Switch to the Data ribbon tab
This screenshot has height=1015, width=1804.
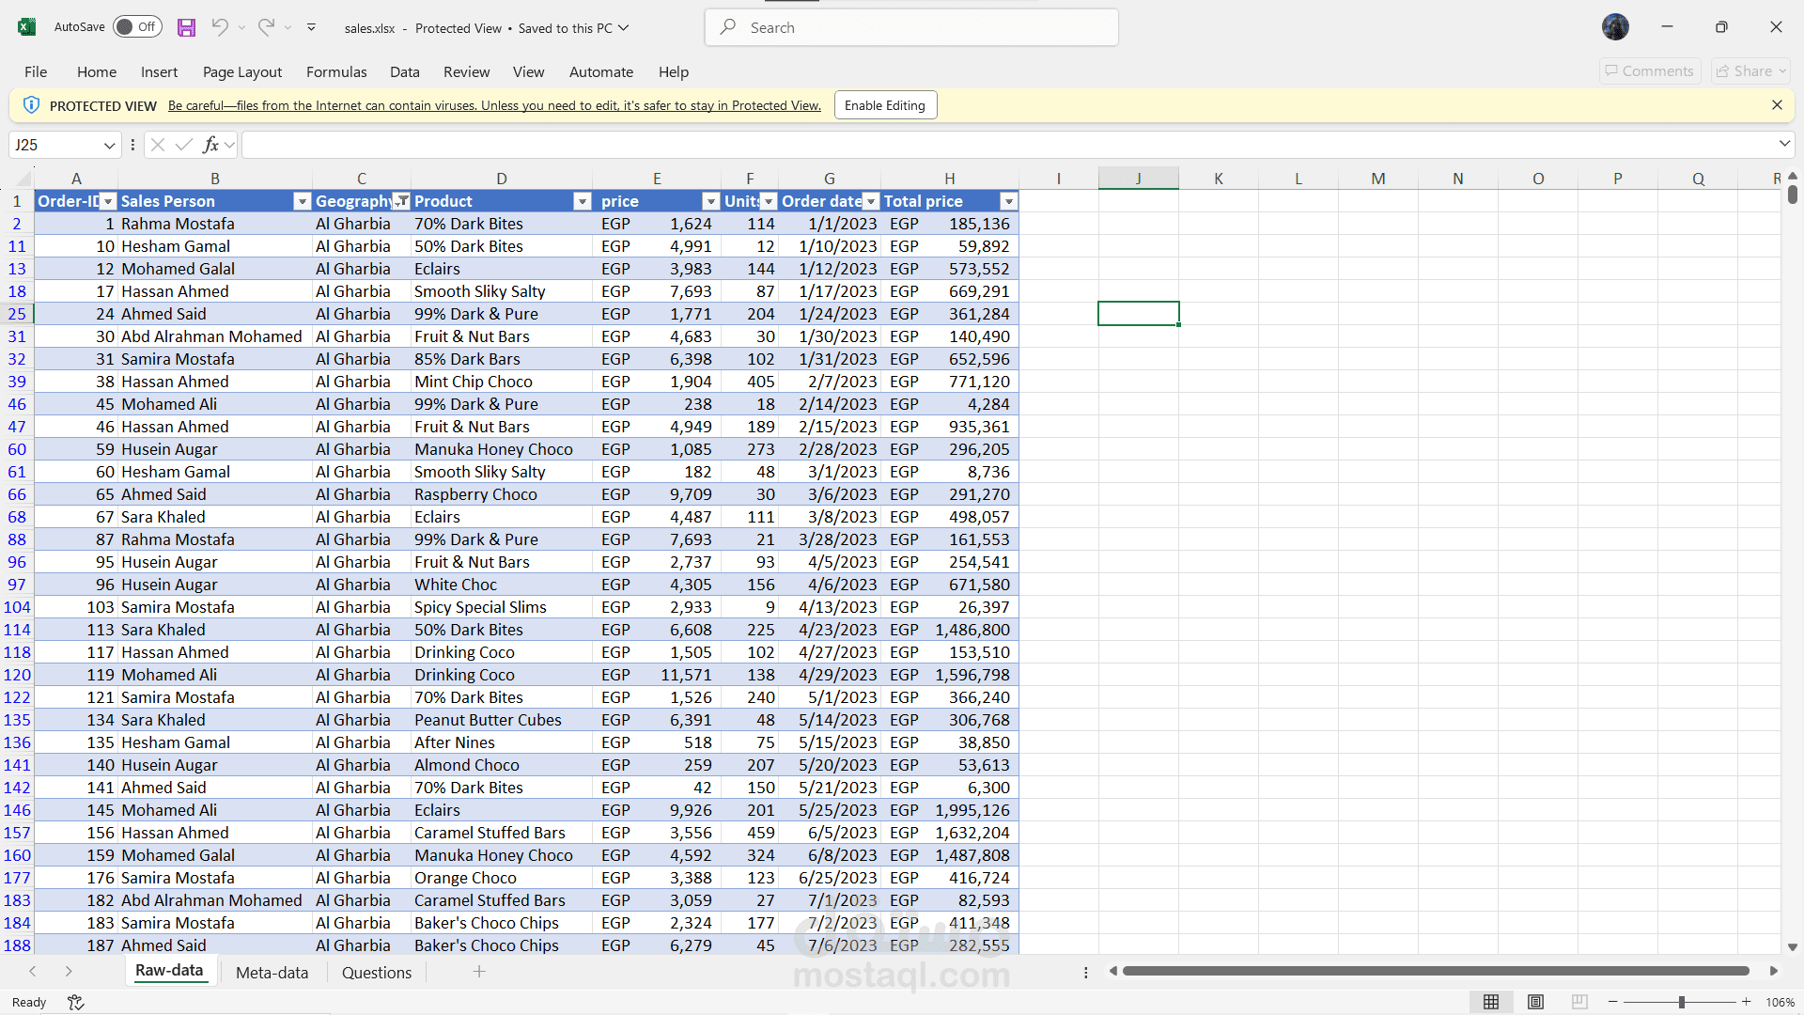(404, 71)
